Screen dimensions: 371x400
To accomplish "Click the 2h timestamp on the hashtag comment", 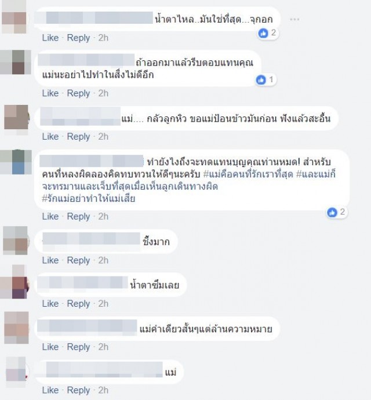I will click(103, 216).
